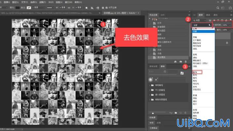Screen dimensions: 233x131
Task: Switch to the 图层 panel tab
Action: [x=201, y=15]
